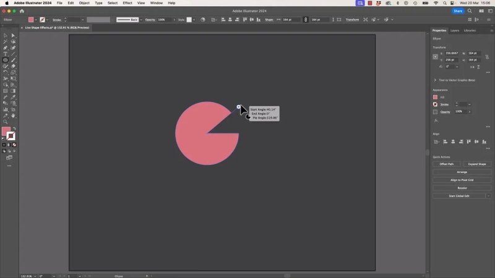This screenshot has height=278, width=495.
Task: Click the Width field in Transform panel
Action: coord(474,53)
